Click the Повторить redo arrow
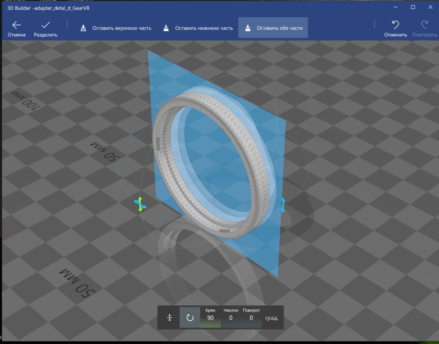The width and height of the screenshot is (439, 344). [x=425, y=28]
